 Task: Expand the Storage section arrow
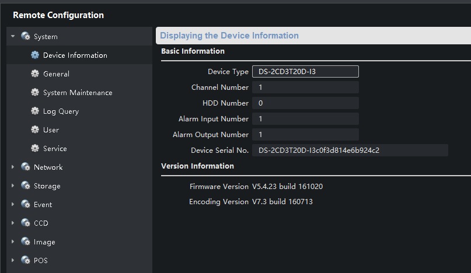tap(13, 186)
